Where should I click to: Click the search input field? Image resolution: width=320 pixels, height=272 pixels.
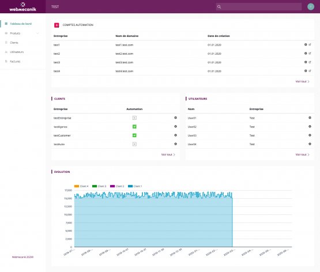pyautogui.click(x=259, y=7)
